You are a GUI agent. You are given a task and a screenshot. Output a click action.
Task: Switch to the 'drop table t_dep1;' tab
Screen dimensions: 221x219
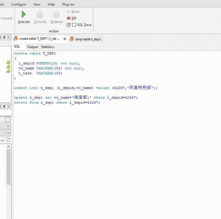pos(86,39)
